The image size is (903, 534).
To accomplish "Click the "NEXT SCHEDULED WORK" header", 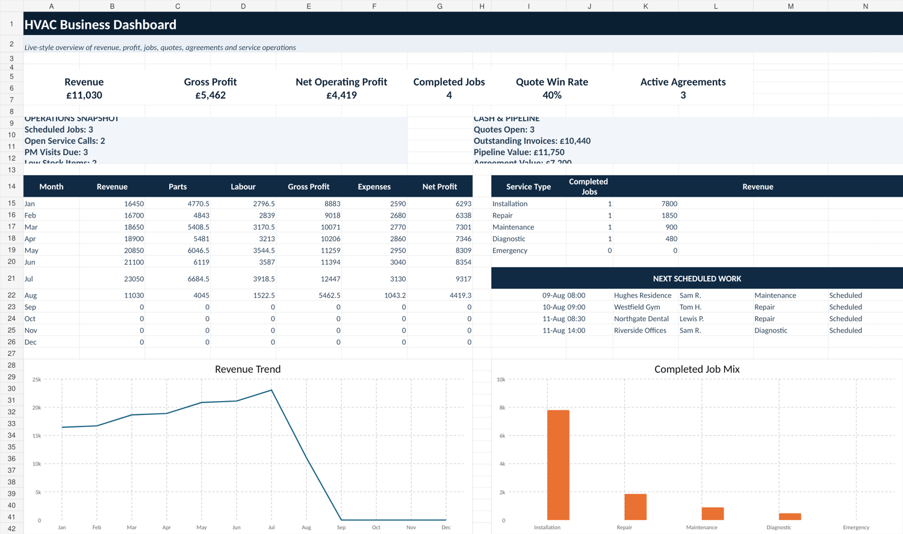I will [697, 278].
